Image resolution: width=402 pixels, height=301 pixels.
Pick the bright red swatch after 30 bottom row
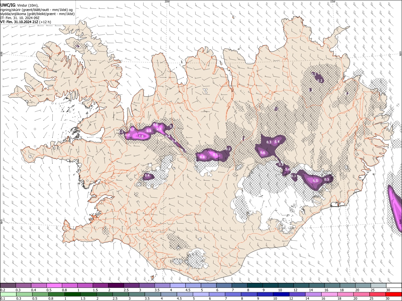[394, 294]
